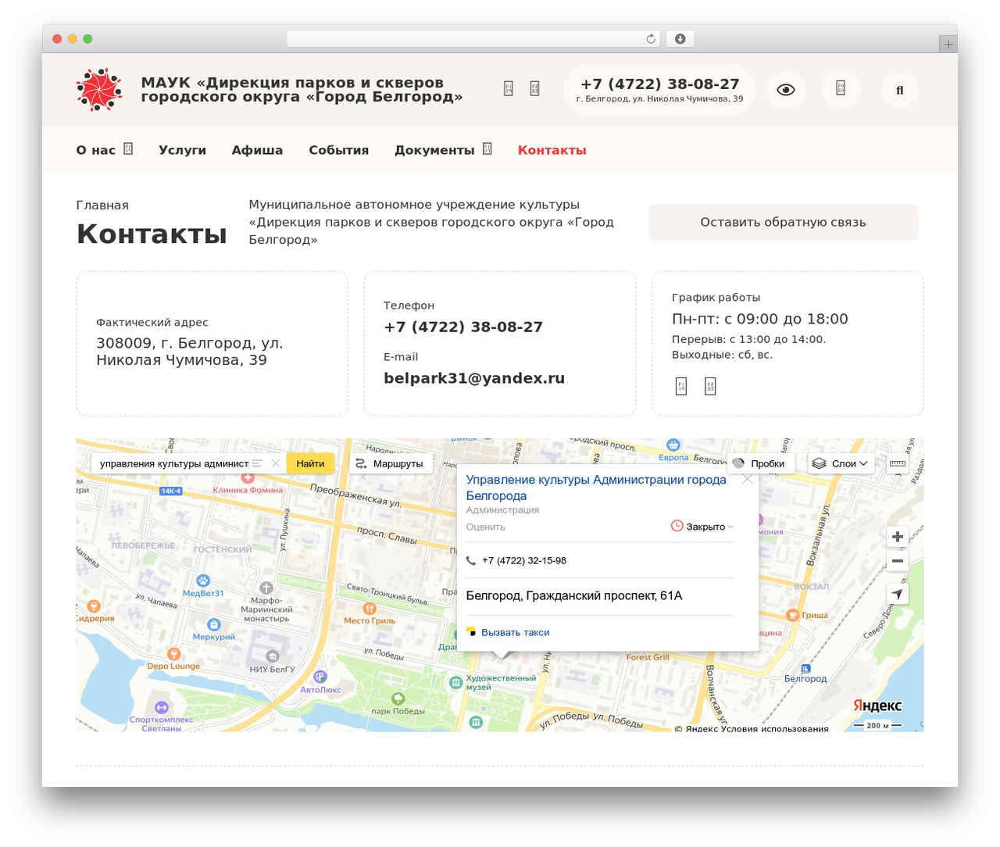Clear the map search query

coord(275,463)
